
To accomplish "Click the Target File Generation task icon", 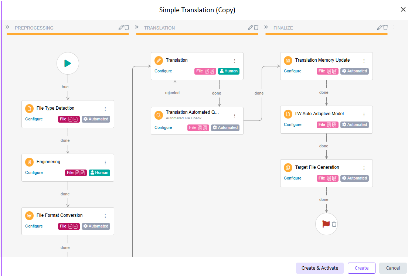I will tap(288, 168).
